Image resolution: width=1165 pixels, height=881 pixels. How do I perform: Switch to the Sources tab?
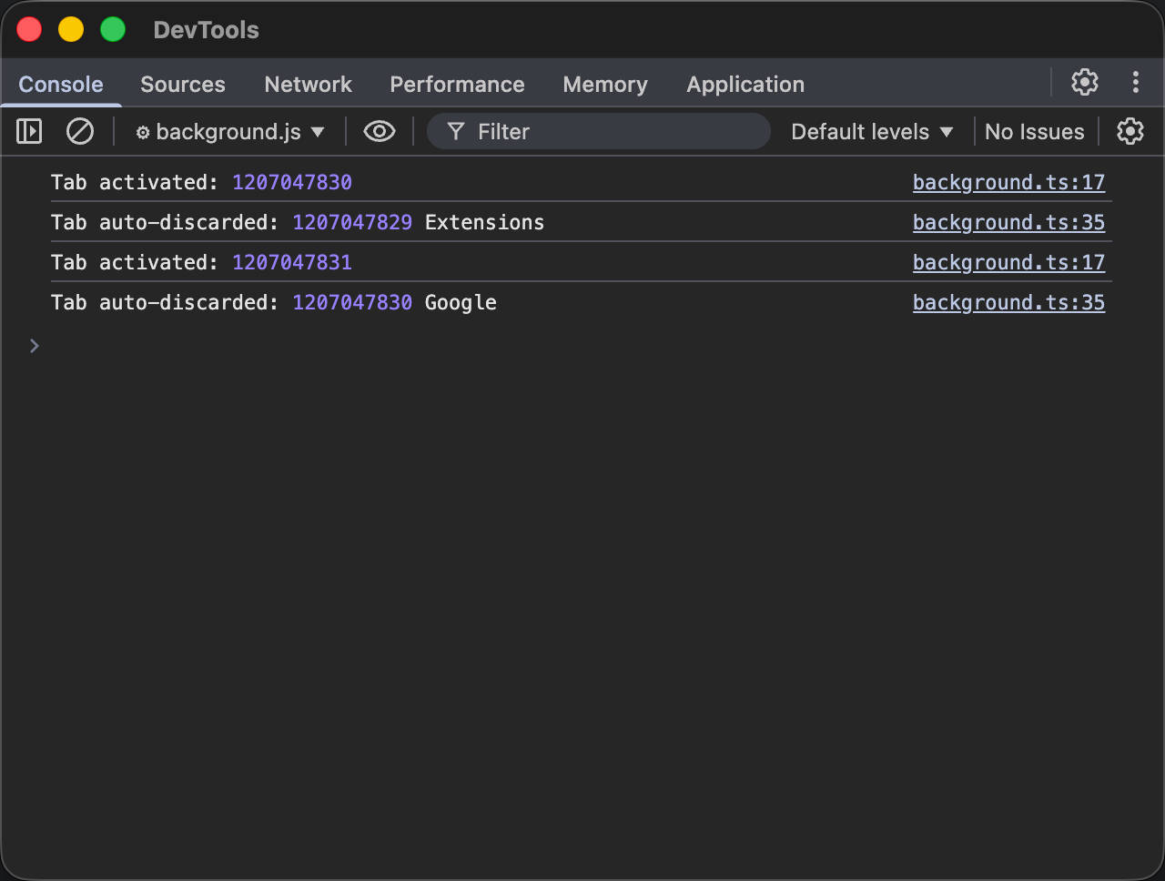point(182,85)
